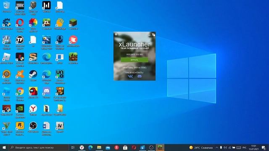
Task: Select the CMS 18 game desktop icon
Action: (x=60, y=94)
